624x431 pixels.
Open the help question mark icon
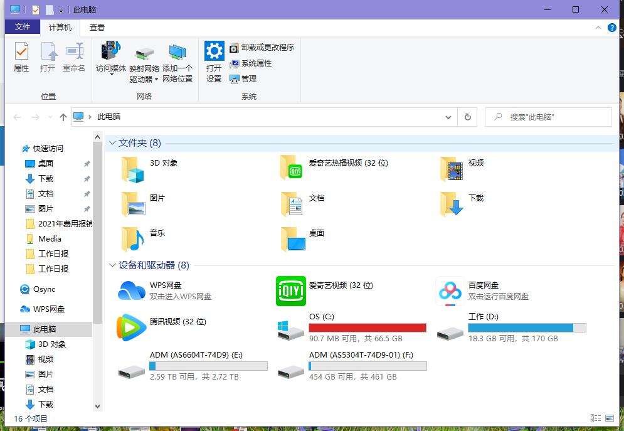click(x=611, y=28)
